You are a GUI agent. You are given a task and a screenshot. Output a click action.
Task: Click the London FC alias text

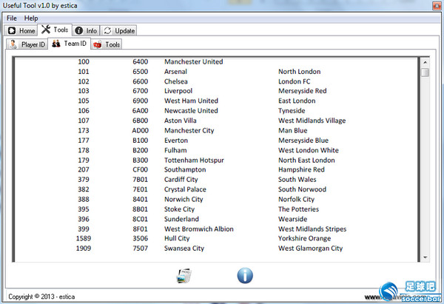[x=295, y=81]
